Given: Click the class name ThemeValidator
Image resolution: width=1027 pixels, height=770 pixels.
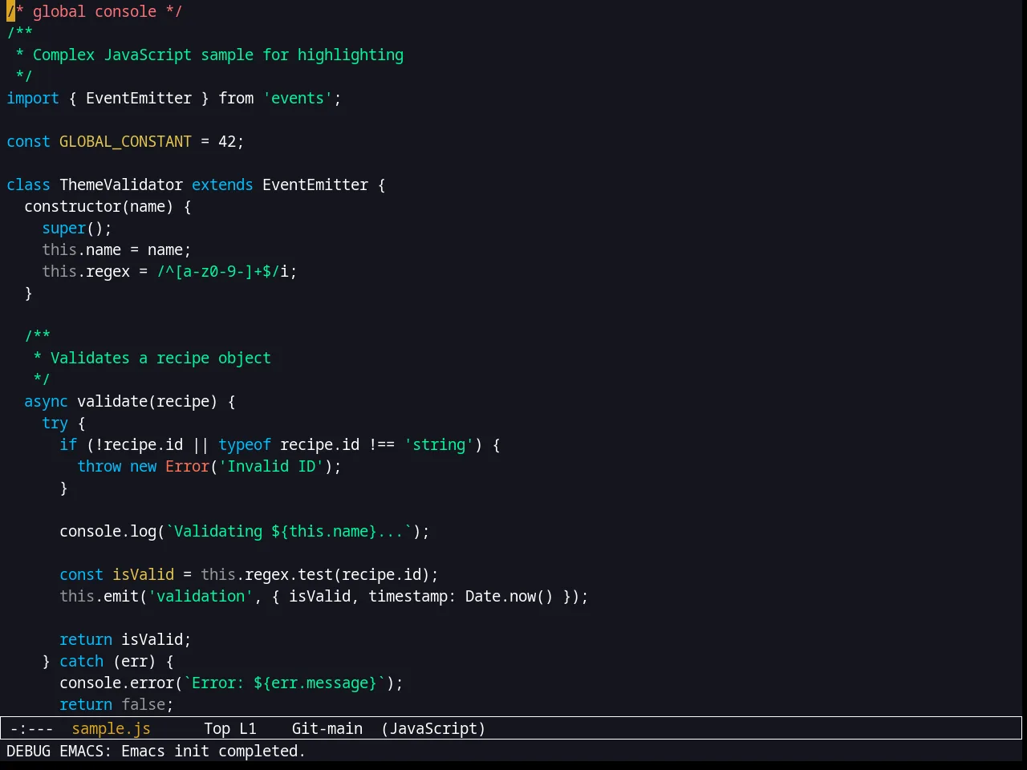Looking at the screenshot, I should (x=121, y=184).
